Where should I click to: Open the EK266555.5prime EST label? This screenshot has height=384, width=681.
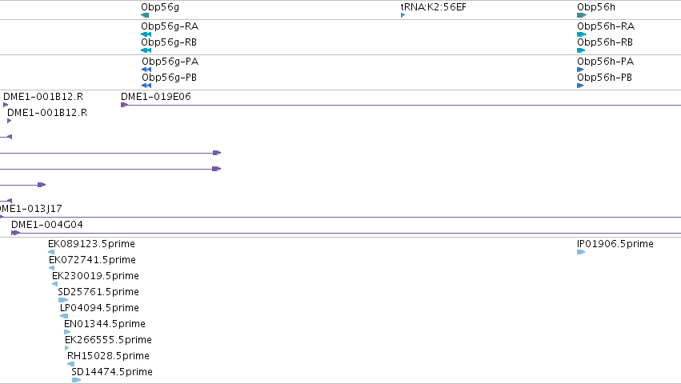coord(109,340)
